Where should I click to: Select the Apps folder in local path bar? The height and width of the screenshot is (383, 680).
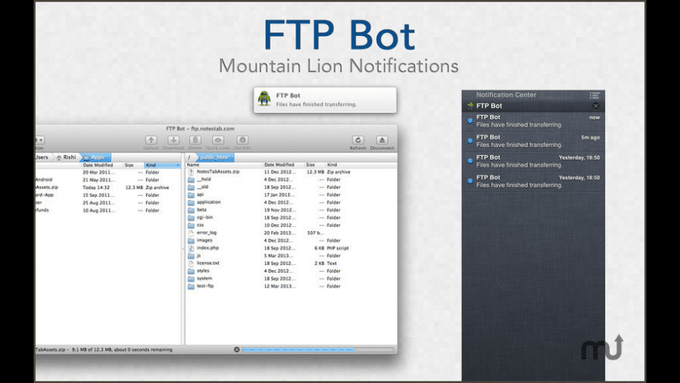pos(95,157)
